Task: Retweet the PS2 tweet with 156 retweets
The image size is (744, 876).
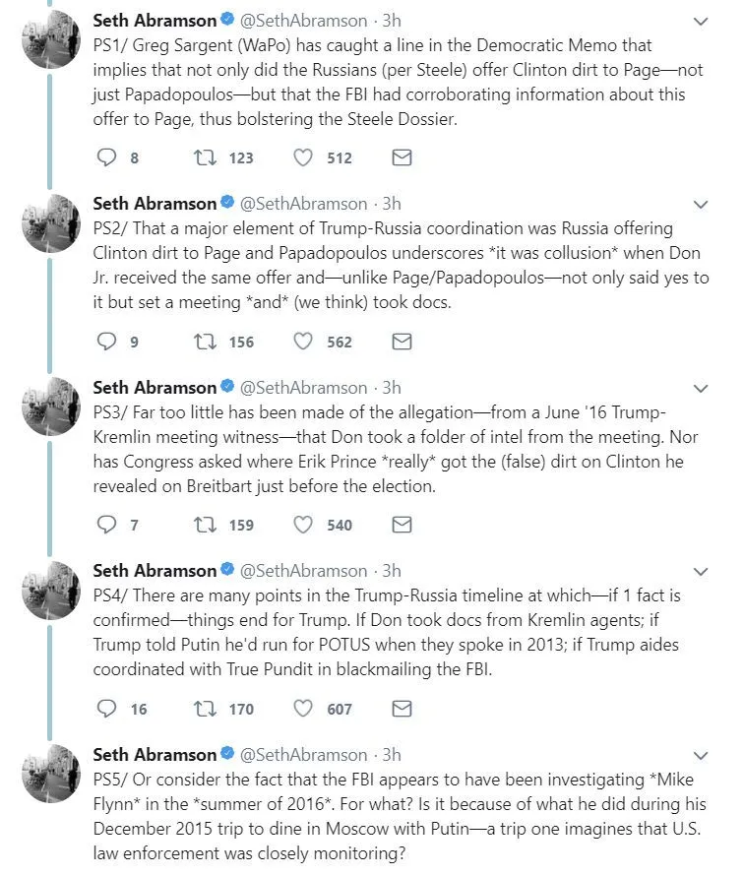Action: [x=203, y=342]
